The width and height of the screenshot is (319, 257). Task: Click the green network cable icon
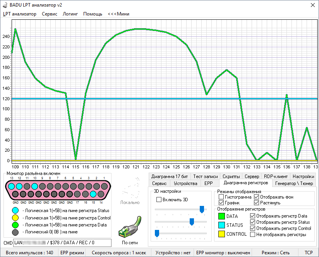pos(130,227)
